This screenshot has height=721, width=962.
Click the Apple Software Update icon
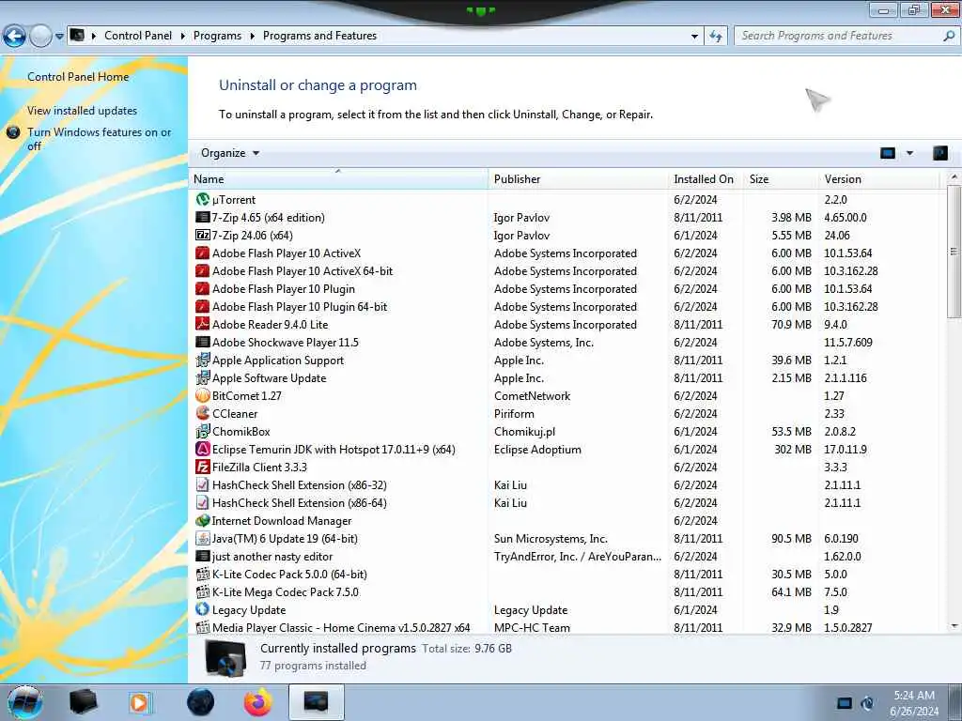point(203,377)
